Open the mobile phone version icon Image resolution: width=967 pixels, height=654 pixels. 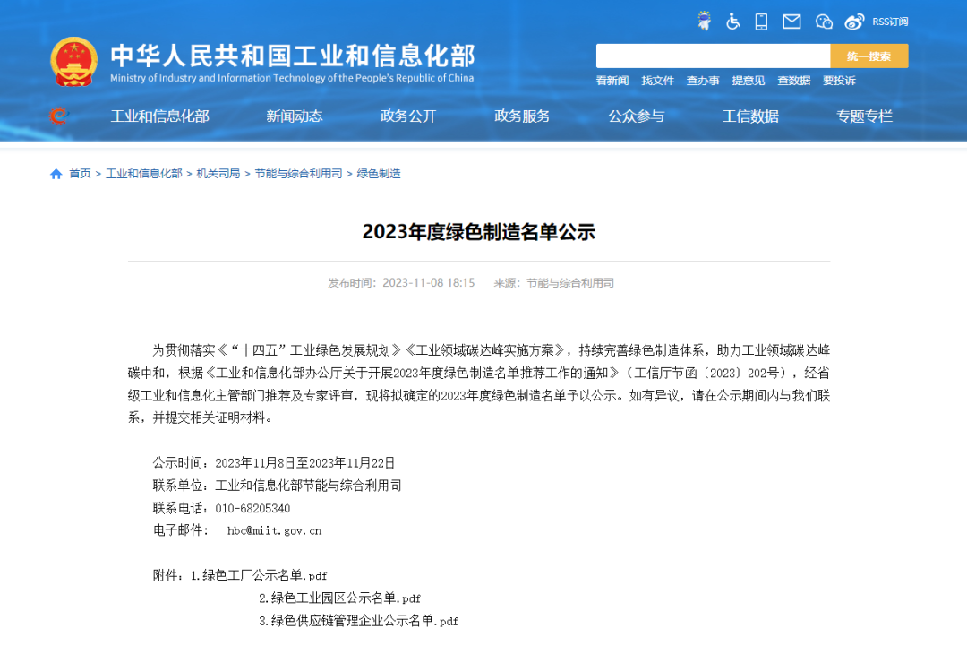pyautogui.click(x=762, y=21)
